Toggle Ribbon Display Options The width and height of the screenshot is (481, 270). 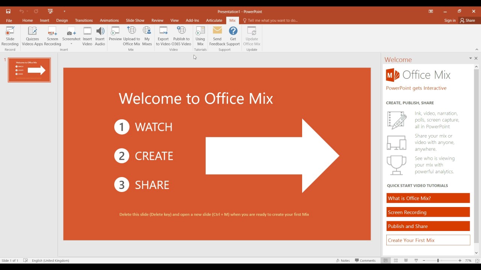431,12
